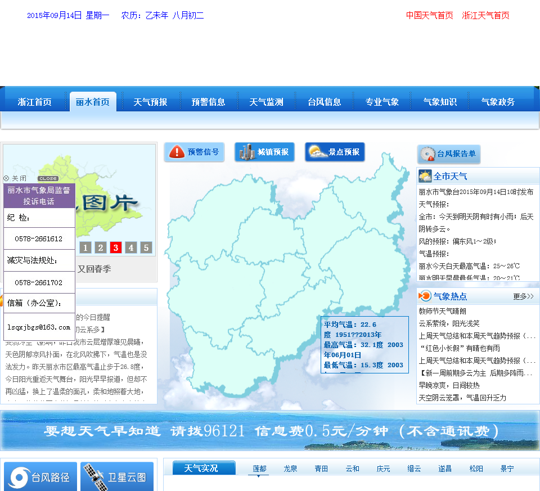Open 气象政务 navigation menu
540x491 pixels.
coord(498,102)
